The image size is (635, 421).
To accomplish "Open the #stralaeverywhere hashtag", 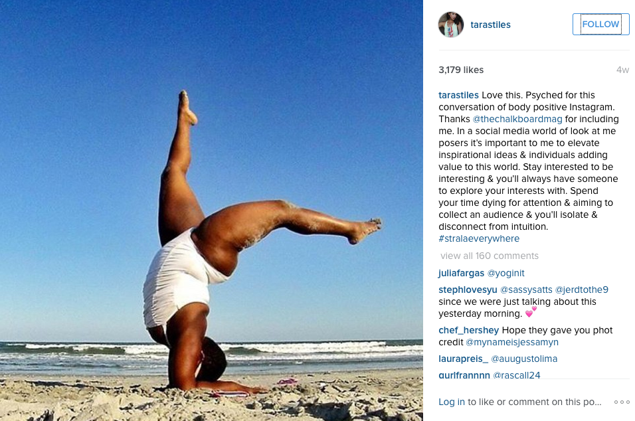I will tap(479, 238).
